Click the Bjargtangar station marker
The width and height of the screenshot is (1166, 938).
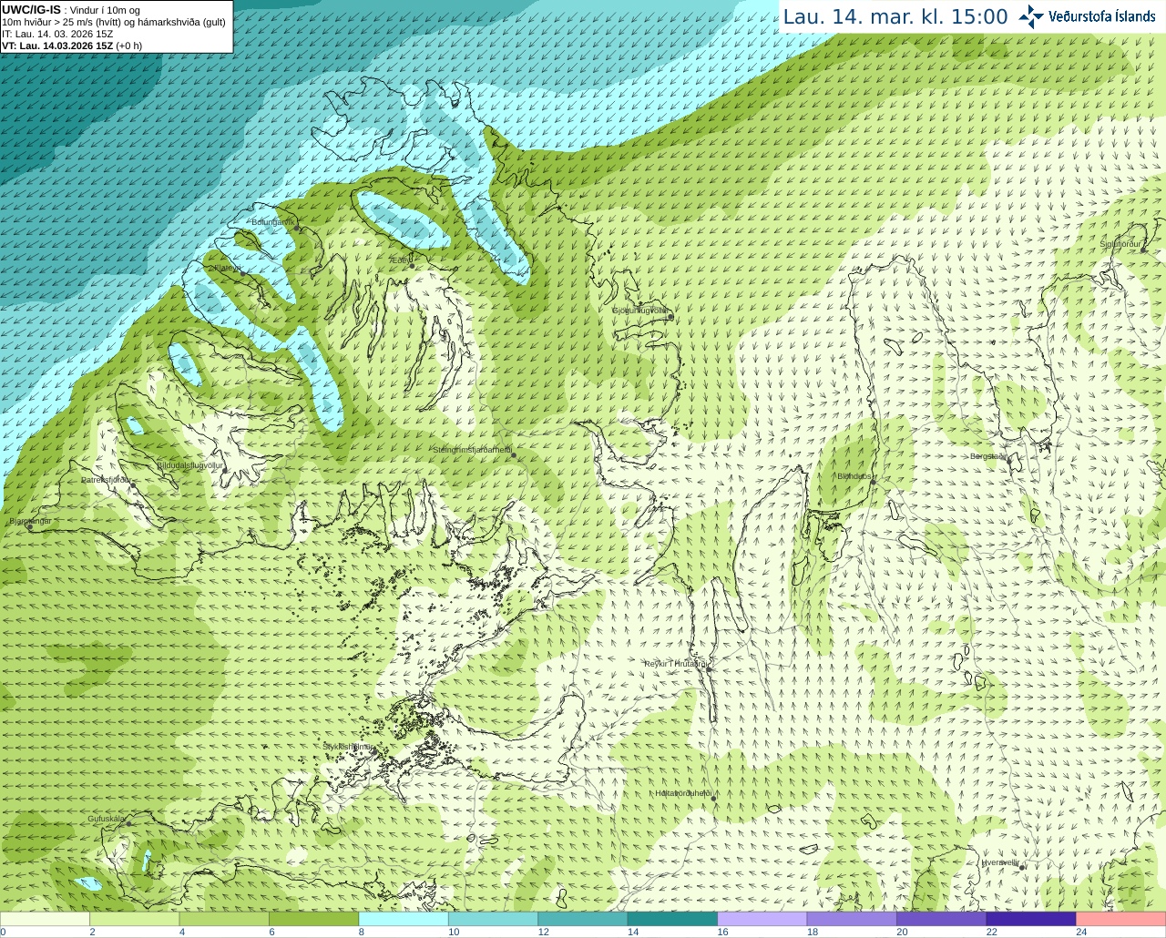point(29,527)
